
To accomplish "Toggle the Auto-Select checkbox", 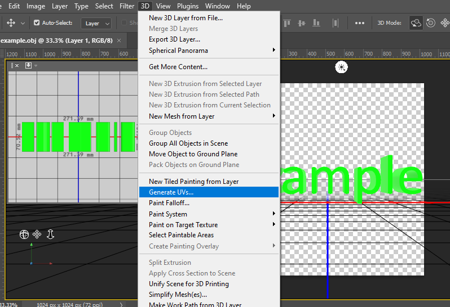I will point(37,22).
